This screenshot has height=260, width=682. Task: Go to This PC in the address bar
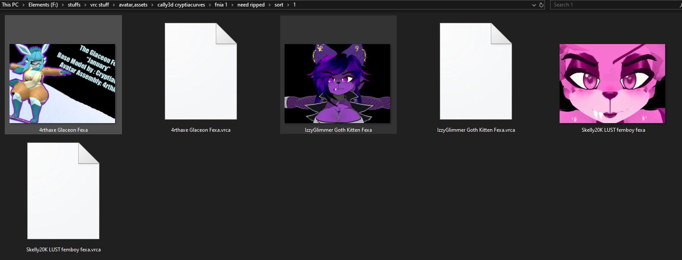[x=10, y=5]
